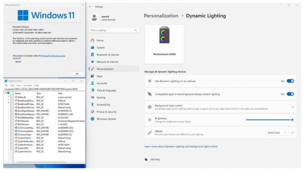Click the Settings back arrow
Screen dimensions: 305x171
point(90,7)
